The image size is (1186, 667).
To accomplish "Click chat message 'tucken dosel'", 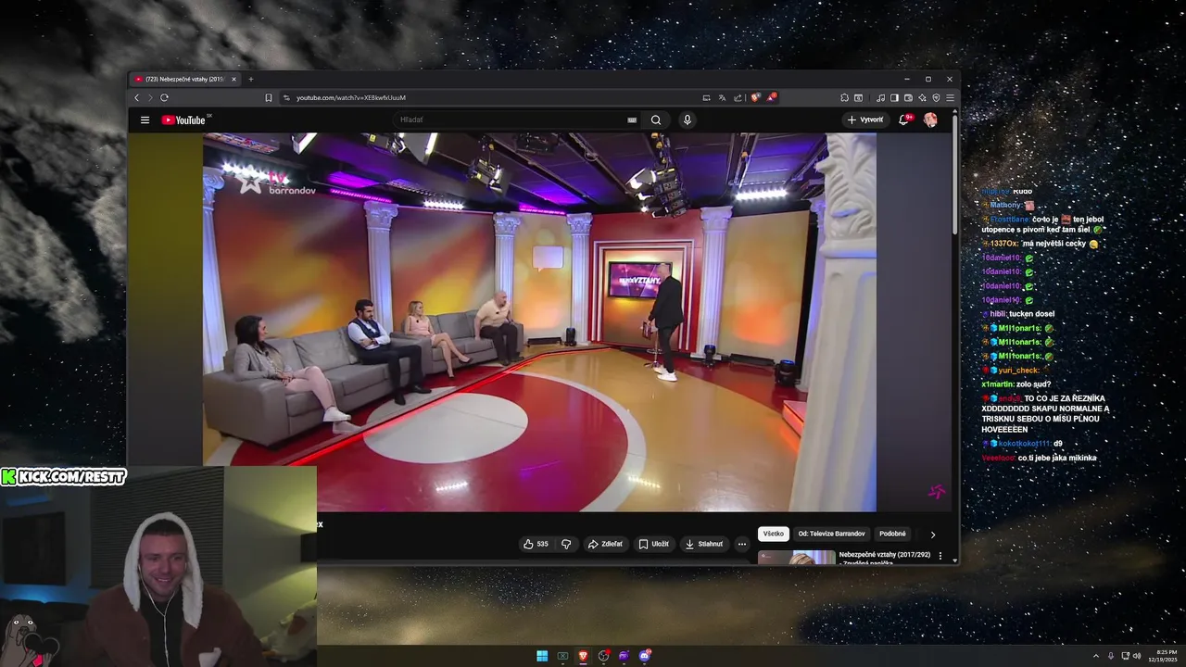I will point(1031,314).
